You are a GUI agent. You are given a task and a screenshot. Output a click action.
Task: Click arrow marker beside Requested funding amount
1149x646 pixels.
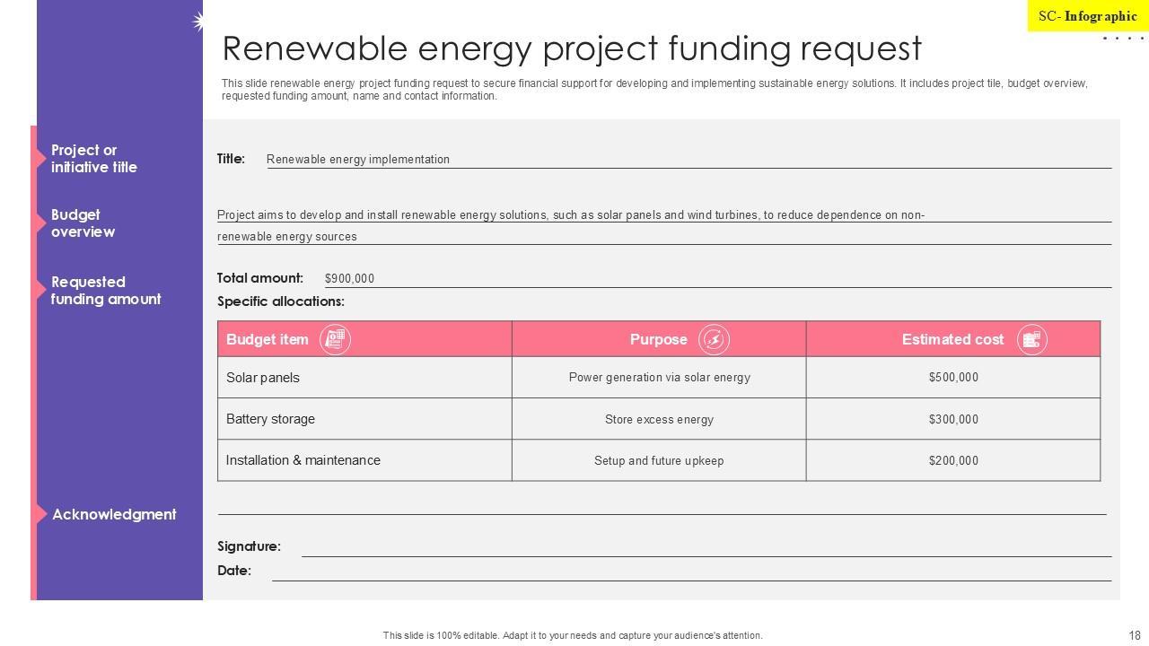tap(40, 289)
